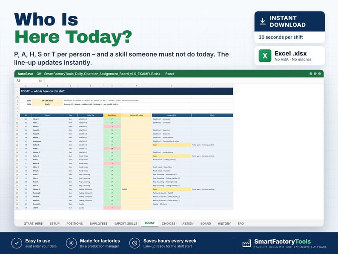338x254 pixels.
Task: Select the name cell 'Maria P.'
Action: pyautogui.click(x=47, y=119)
